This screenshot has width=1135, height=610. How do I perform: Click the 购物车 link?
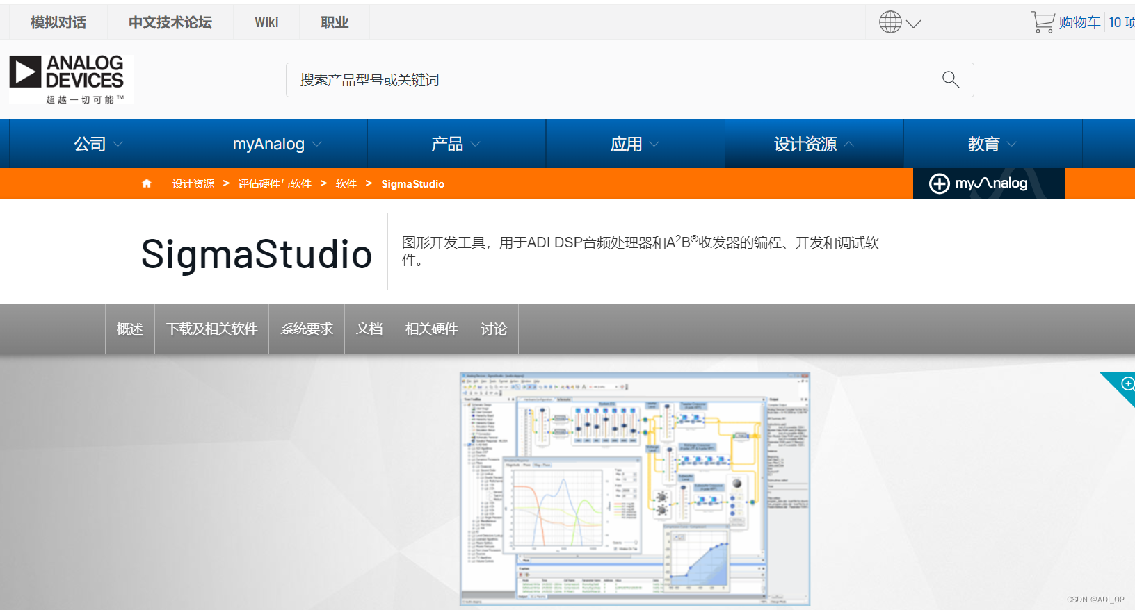point(1079,22)
